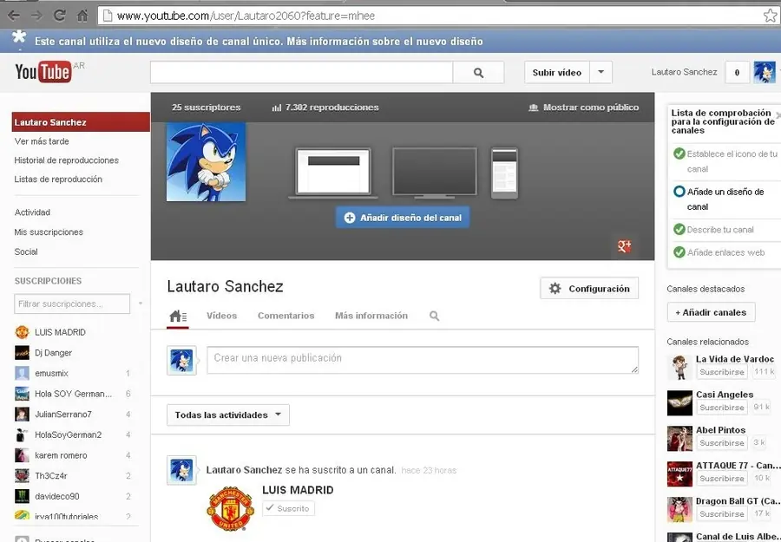Open ATTAQUE 77 channel thumbnail
The image size is (781, 542).
679,473
